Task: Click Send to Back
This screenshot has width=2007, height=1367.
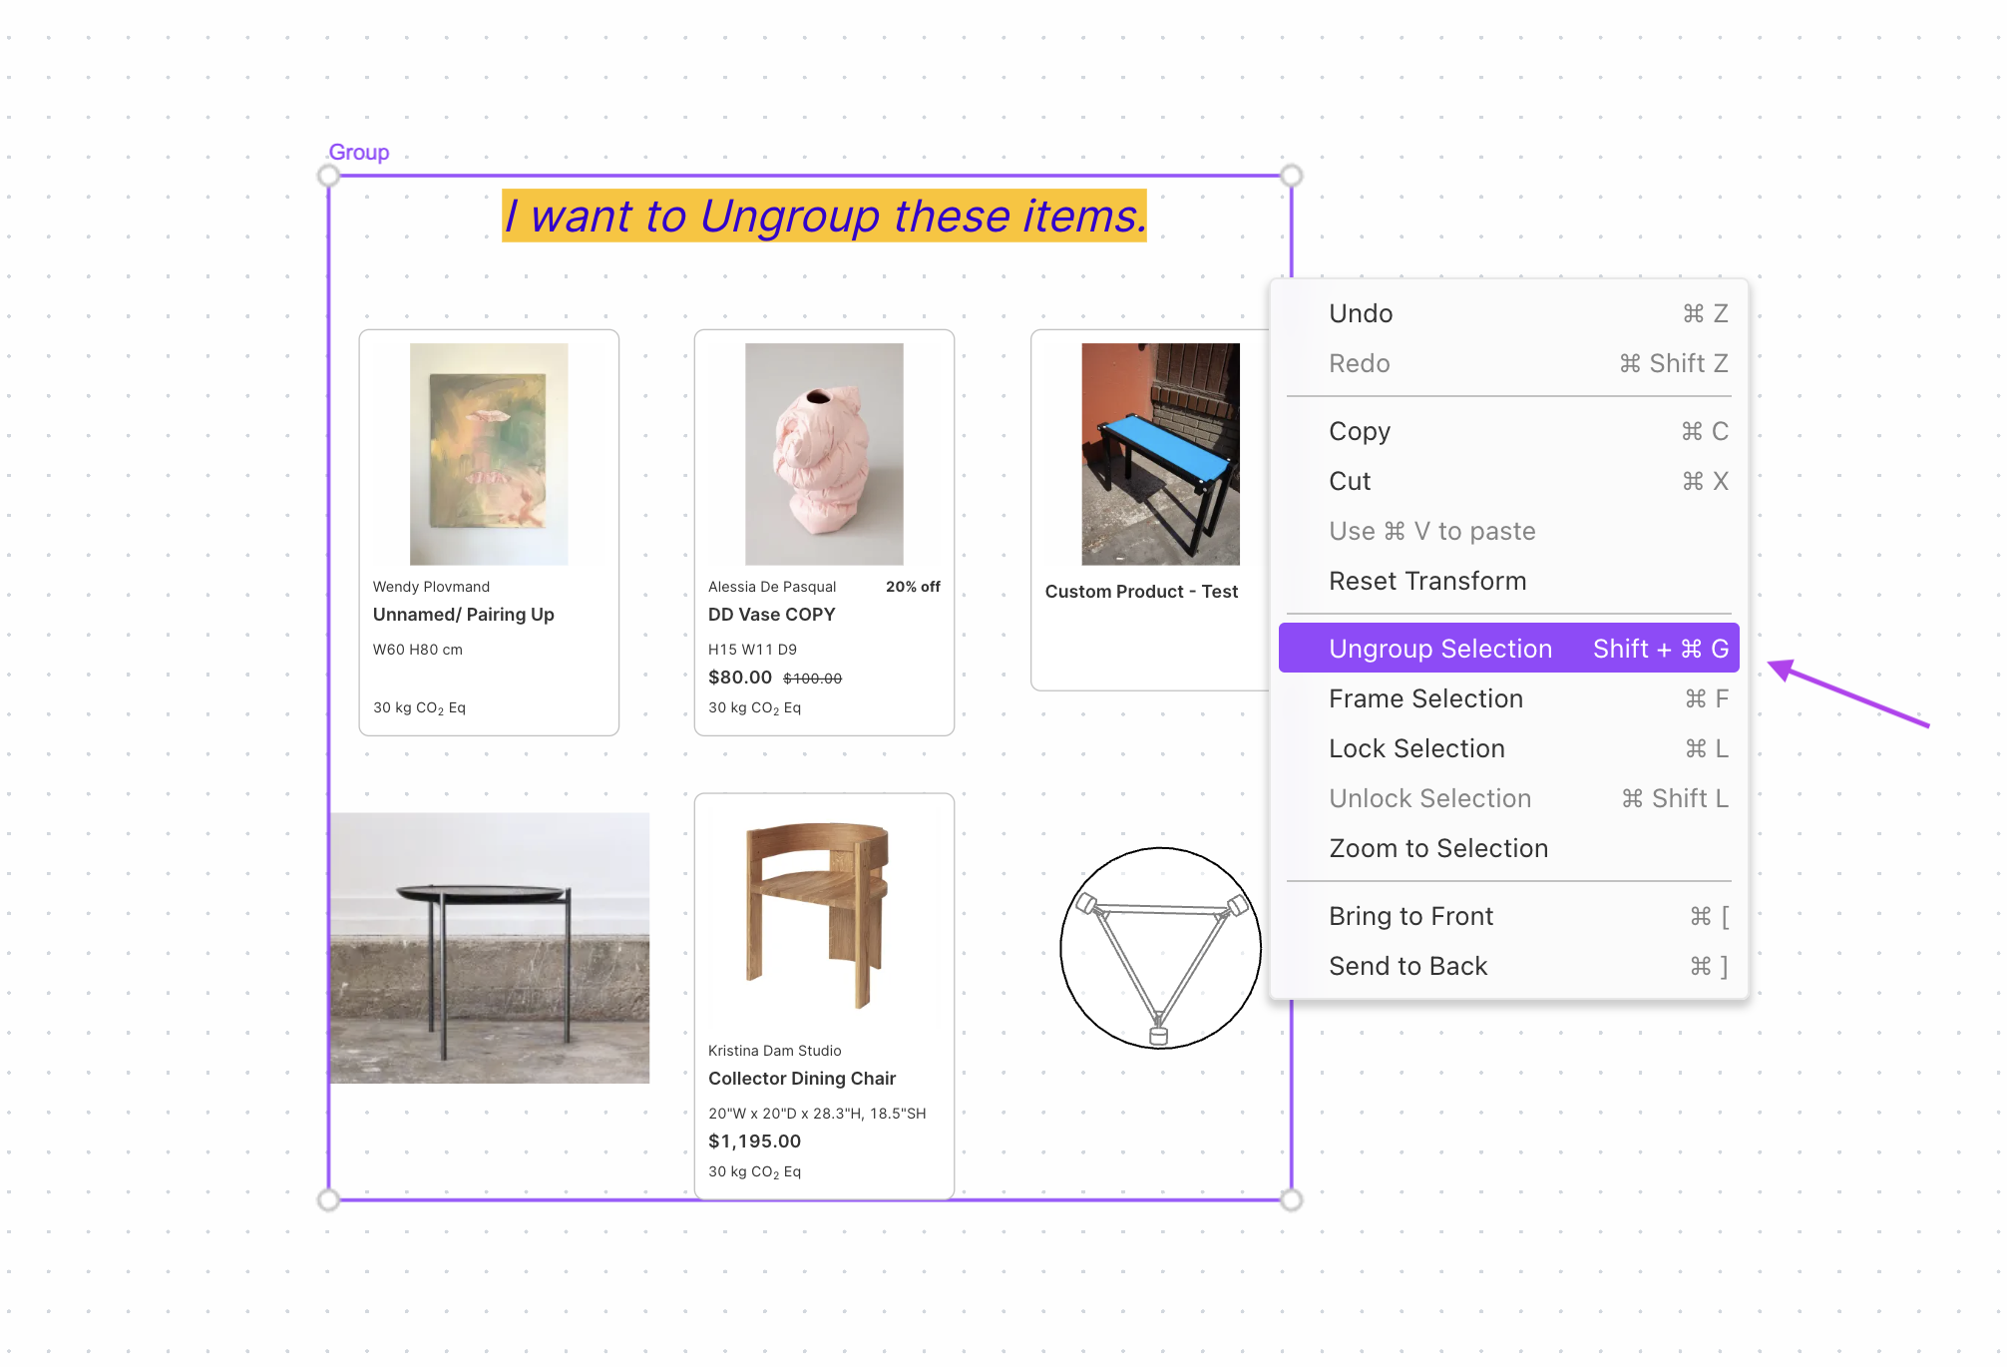Action: [1508, 966]
